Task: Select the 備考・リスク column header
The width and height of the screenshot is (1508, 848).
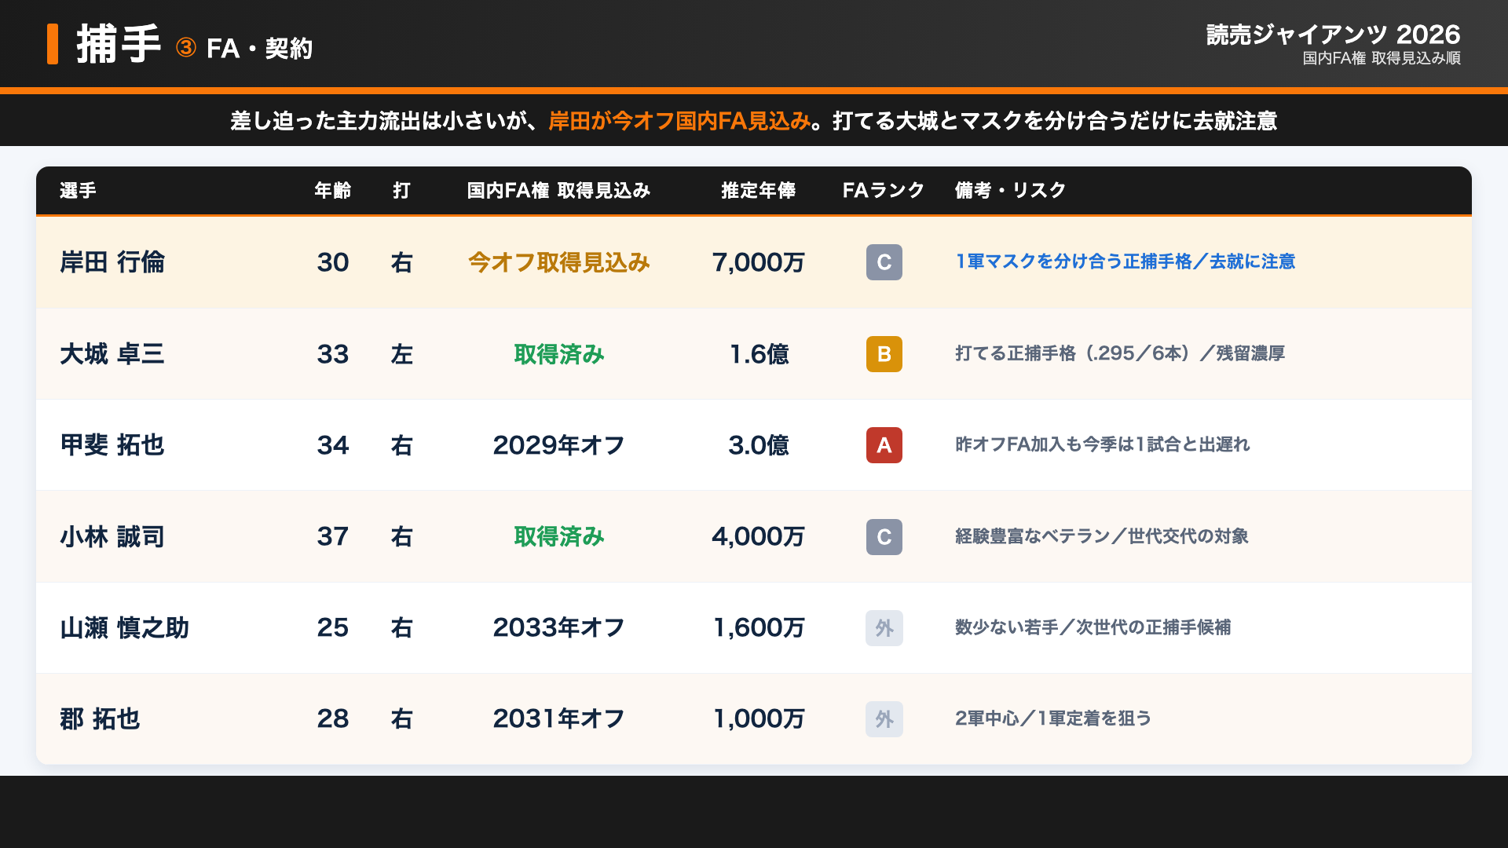Action: coord(1010,190)
